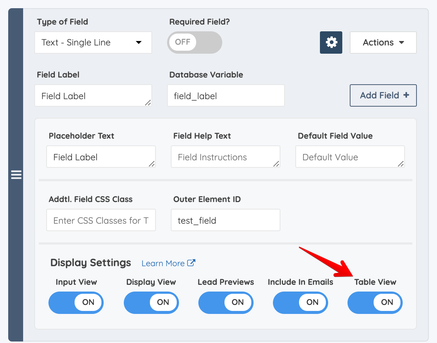Click the Outer Element ID field showing test_field

[225, 220]
